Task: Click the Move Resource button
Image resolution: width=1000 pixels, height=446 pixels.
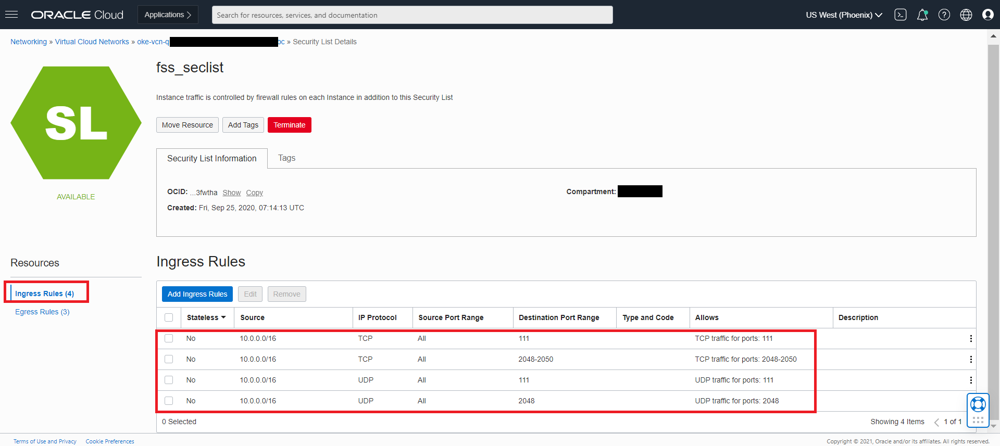Action: [187, 125]
